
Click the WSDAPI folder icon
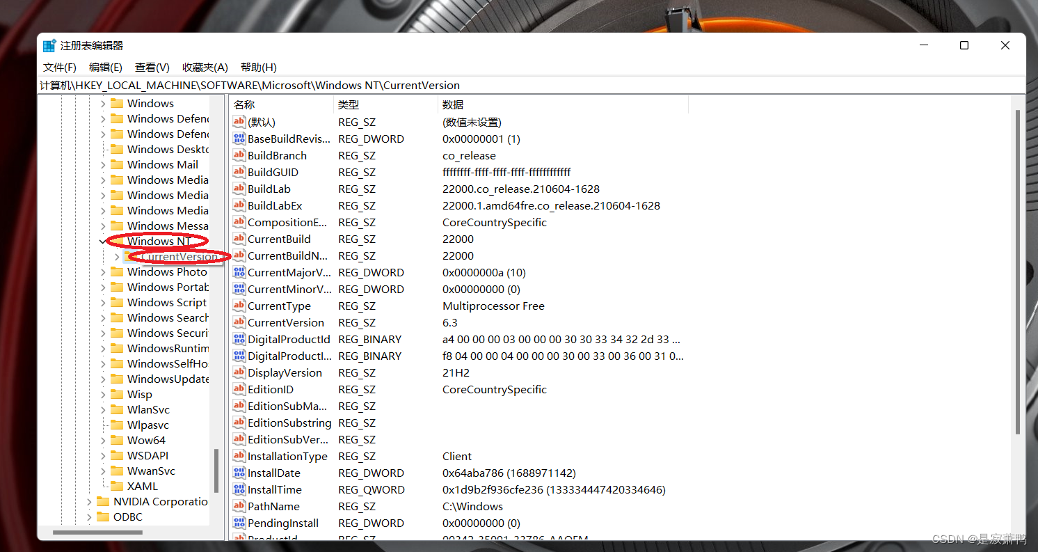[116, 456]
